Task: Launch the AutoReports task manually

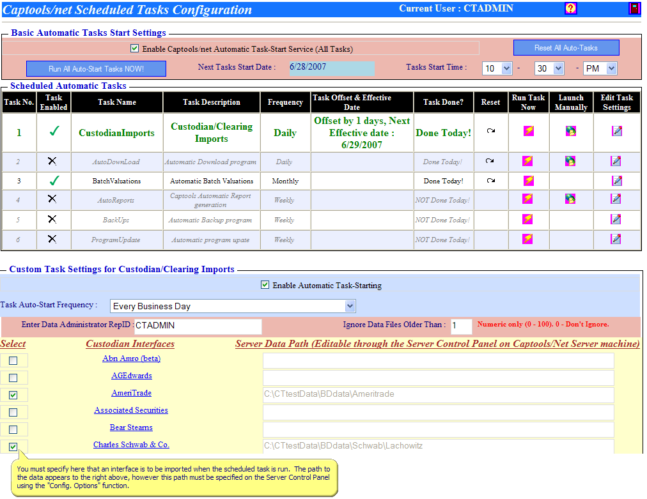Action: [x=570, y=199]
